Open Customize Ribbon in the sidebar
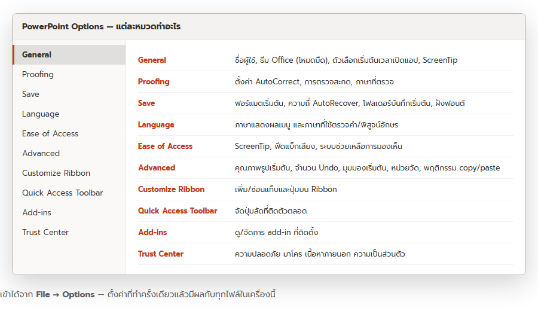The height and width of the screenshot is (314, 538). point(69,173)
